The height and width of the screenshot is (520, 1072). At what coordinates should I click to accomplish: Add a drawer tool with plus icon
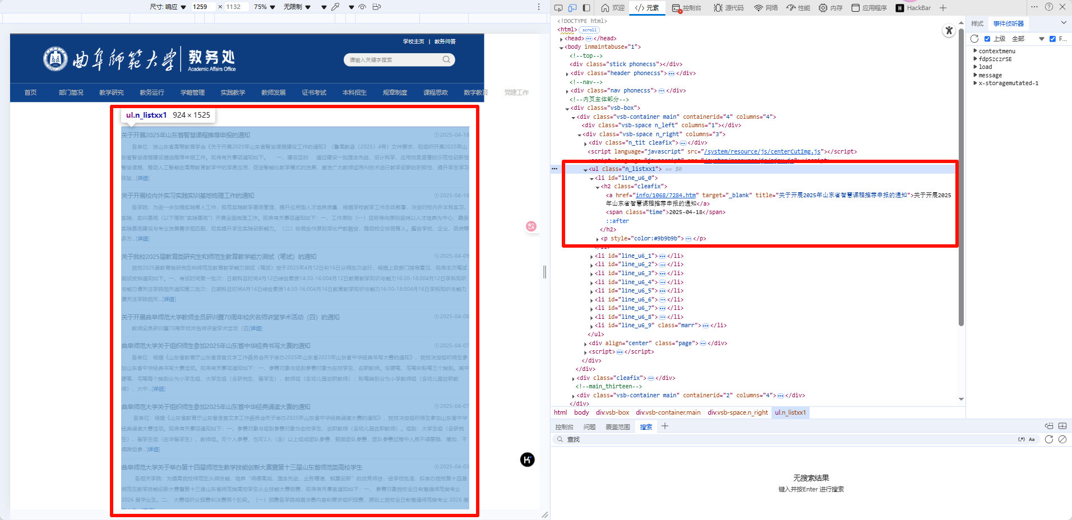(665, 426)
